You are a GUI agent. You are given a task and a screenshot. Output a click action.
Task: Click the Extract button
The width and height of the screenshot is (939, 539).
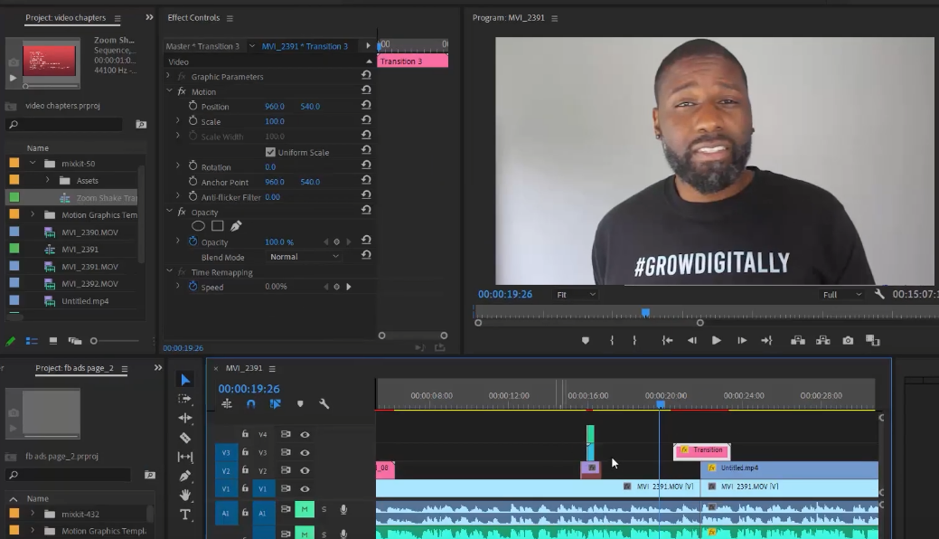(822, 341)
